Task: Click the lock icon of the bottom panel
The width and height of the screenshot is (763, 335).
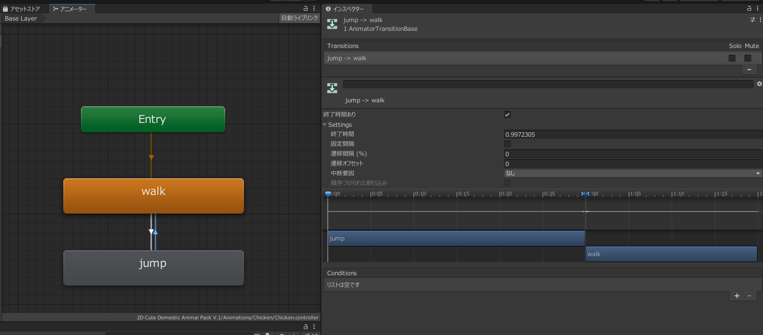Action: tap(306, 327)
